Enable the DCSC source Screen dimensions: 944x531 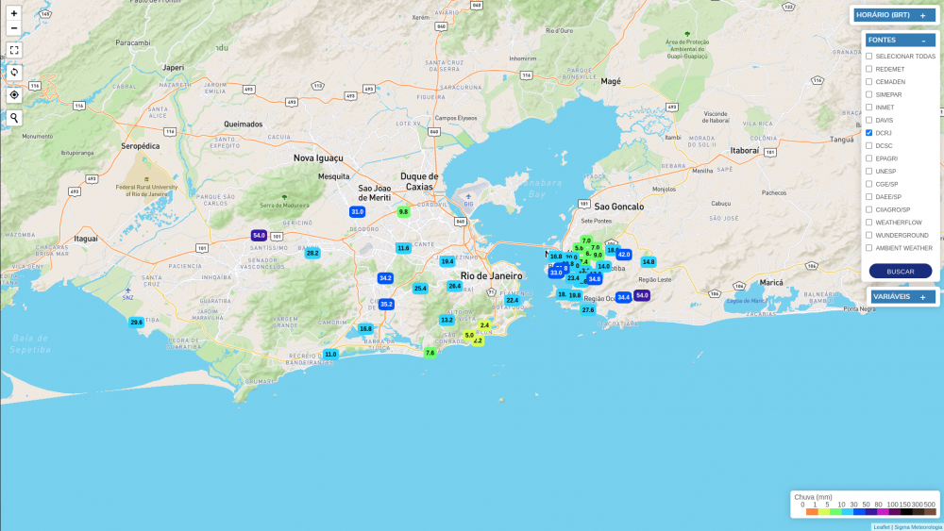tap(868, 145)
